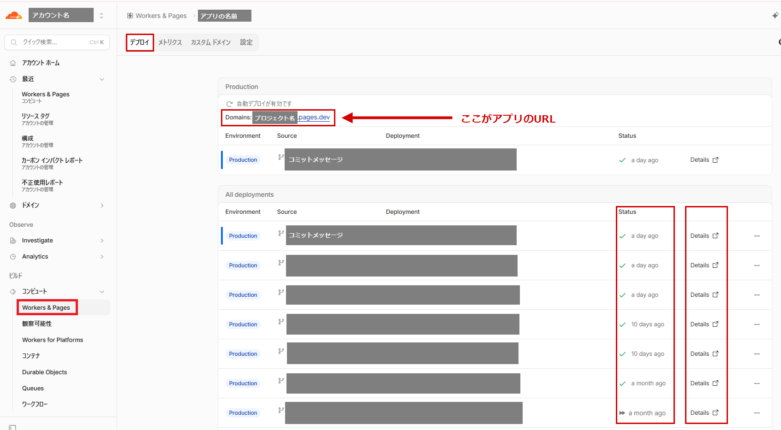781x430 pixels.
Task: Click the skipped status icon in last row
Action: [x=622, y=413]
